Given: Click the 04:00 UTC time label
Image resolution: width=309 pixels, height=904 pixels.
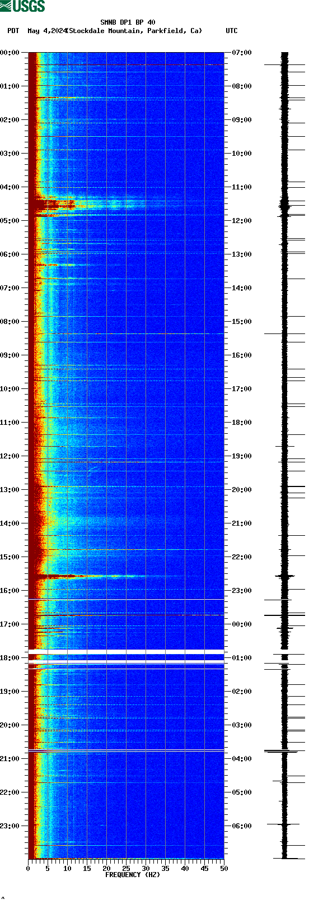Looking at the screenshot, I should coord(241,759).
